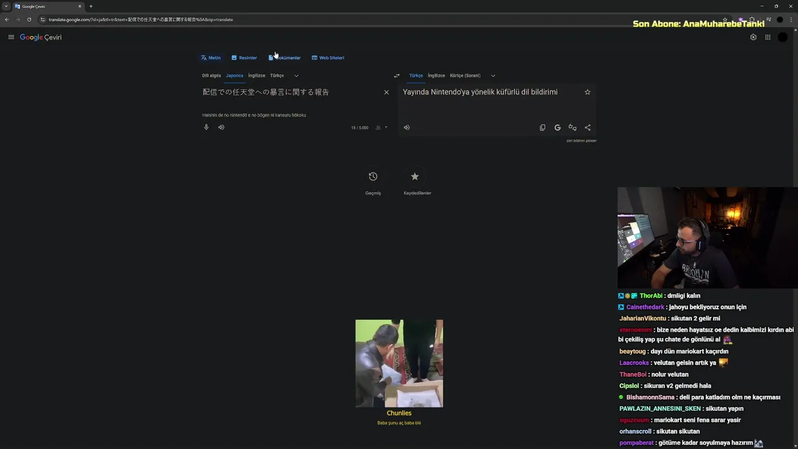Click BishamonnSama username in chat

pos(650,397)
